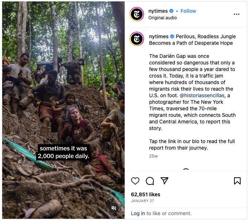Click the nytimes username in the caption
This screenshot has width=249, height=221.
pyautogui.click(x=159, y=36)
